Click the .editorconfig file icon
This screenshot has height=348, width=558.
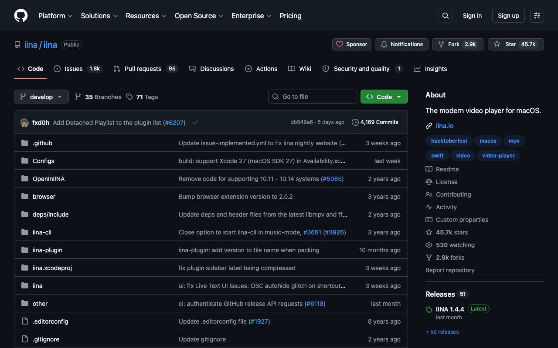point(25,321)
